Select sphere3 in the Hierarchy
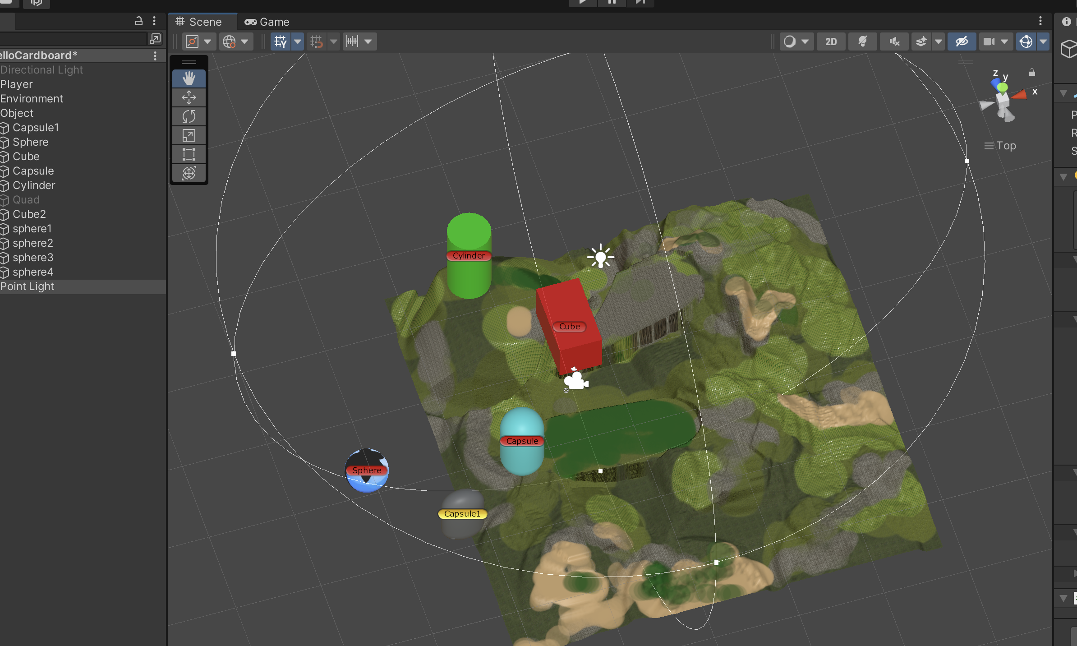The height and width of the screenshot is (646, 1077). pyautogui.click(x=33, y=257)
